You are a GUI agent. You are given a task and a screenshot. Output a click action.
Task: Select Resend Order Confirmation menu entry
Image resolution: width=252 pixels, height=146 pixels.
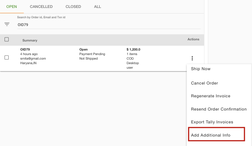[x=219, y=109]
